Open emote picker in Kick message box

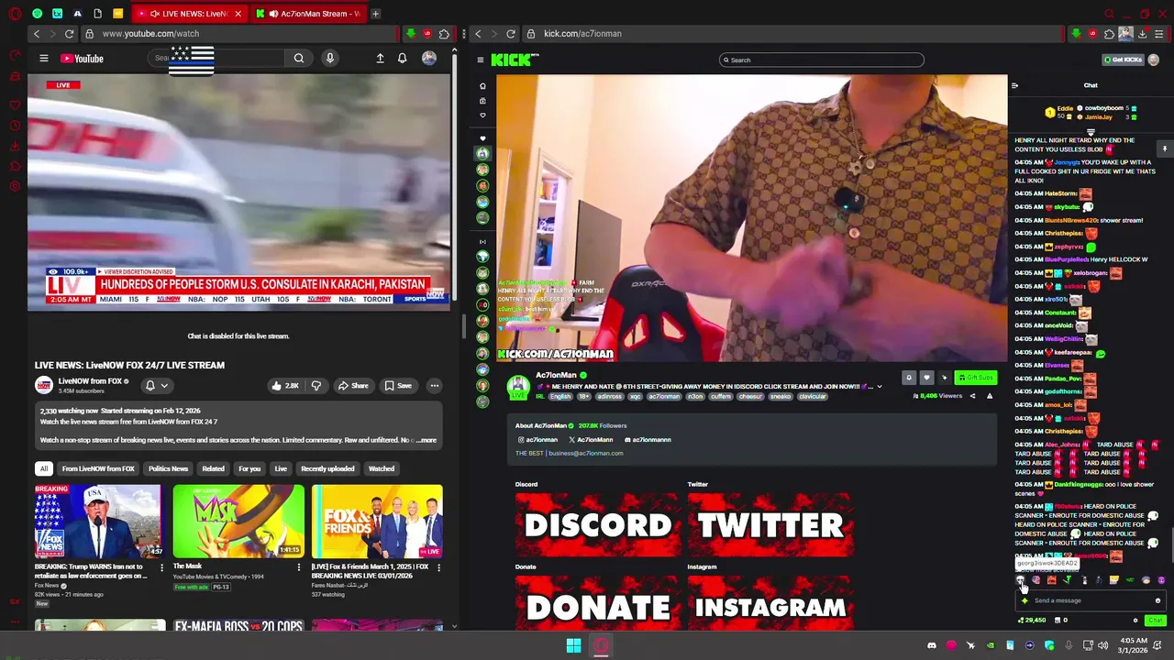[x=1157, y=601]
